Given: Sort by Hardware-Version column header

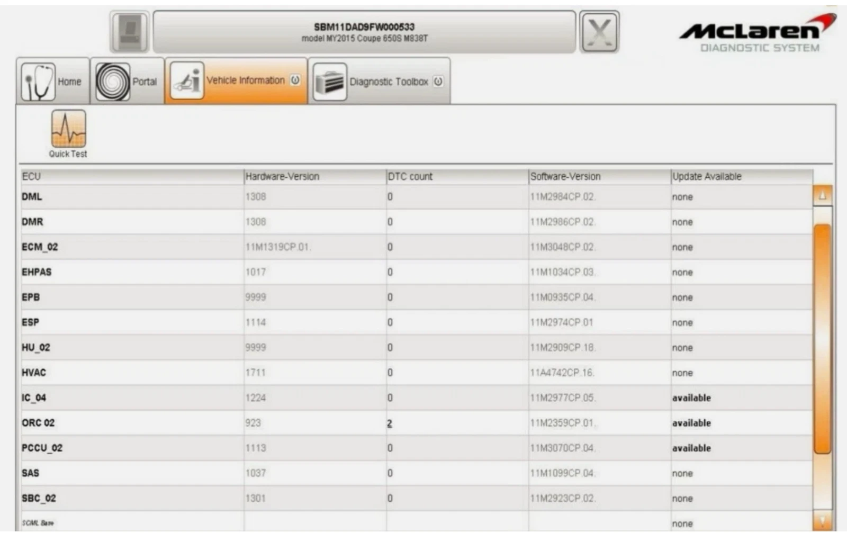Looking at the screenshot, I should click(x=315, y=176).
